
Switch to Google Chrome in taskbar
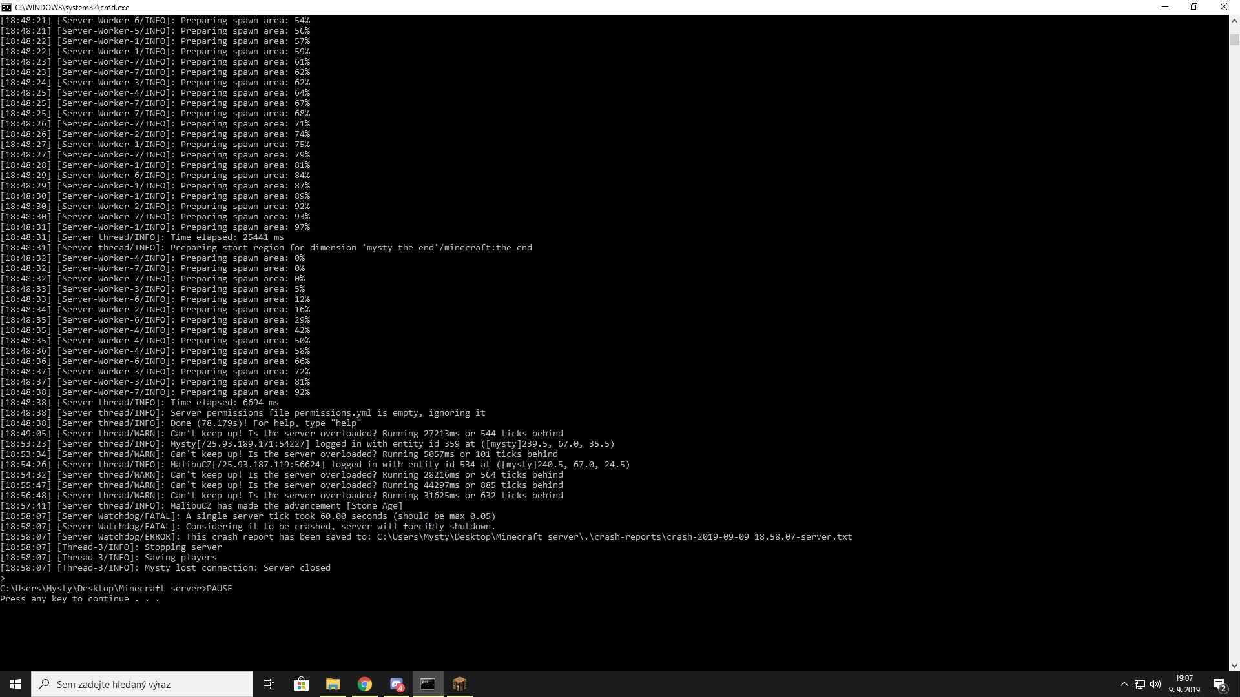tap(365, 684)
